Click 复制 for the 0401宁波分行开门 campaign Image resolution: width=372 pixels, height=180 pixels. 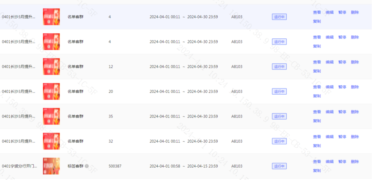(x=317, y=170)
